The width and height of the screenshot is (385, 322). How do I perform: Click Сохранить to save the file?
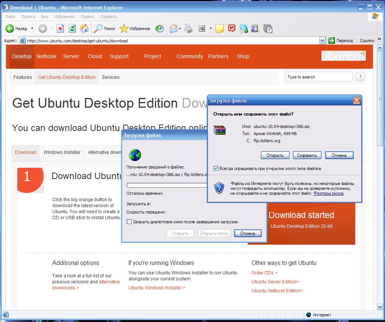pyautogui.click(x=307, y=155)
